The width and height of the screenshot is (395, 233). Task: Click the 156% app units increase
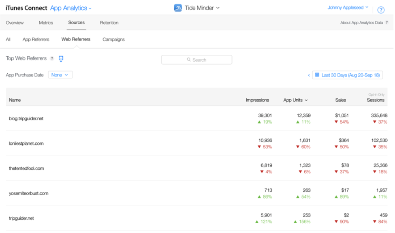pyautogui.click(x=302, y=222)
